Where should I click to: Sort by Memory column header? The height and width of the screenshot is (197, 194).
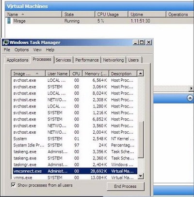coord(96,73)
